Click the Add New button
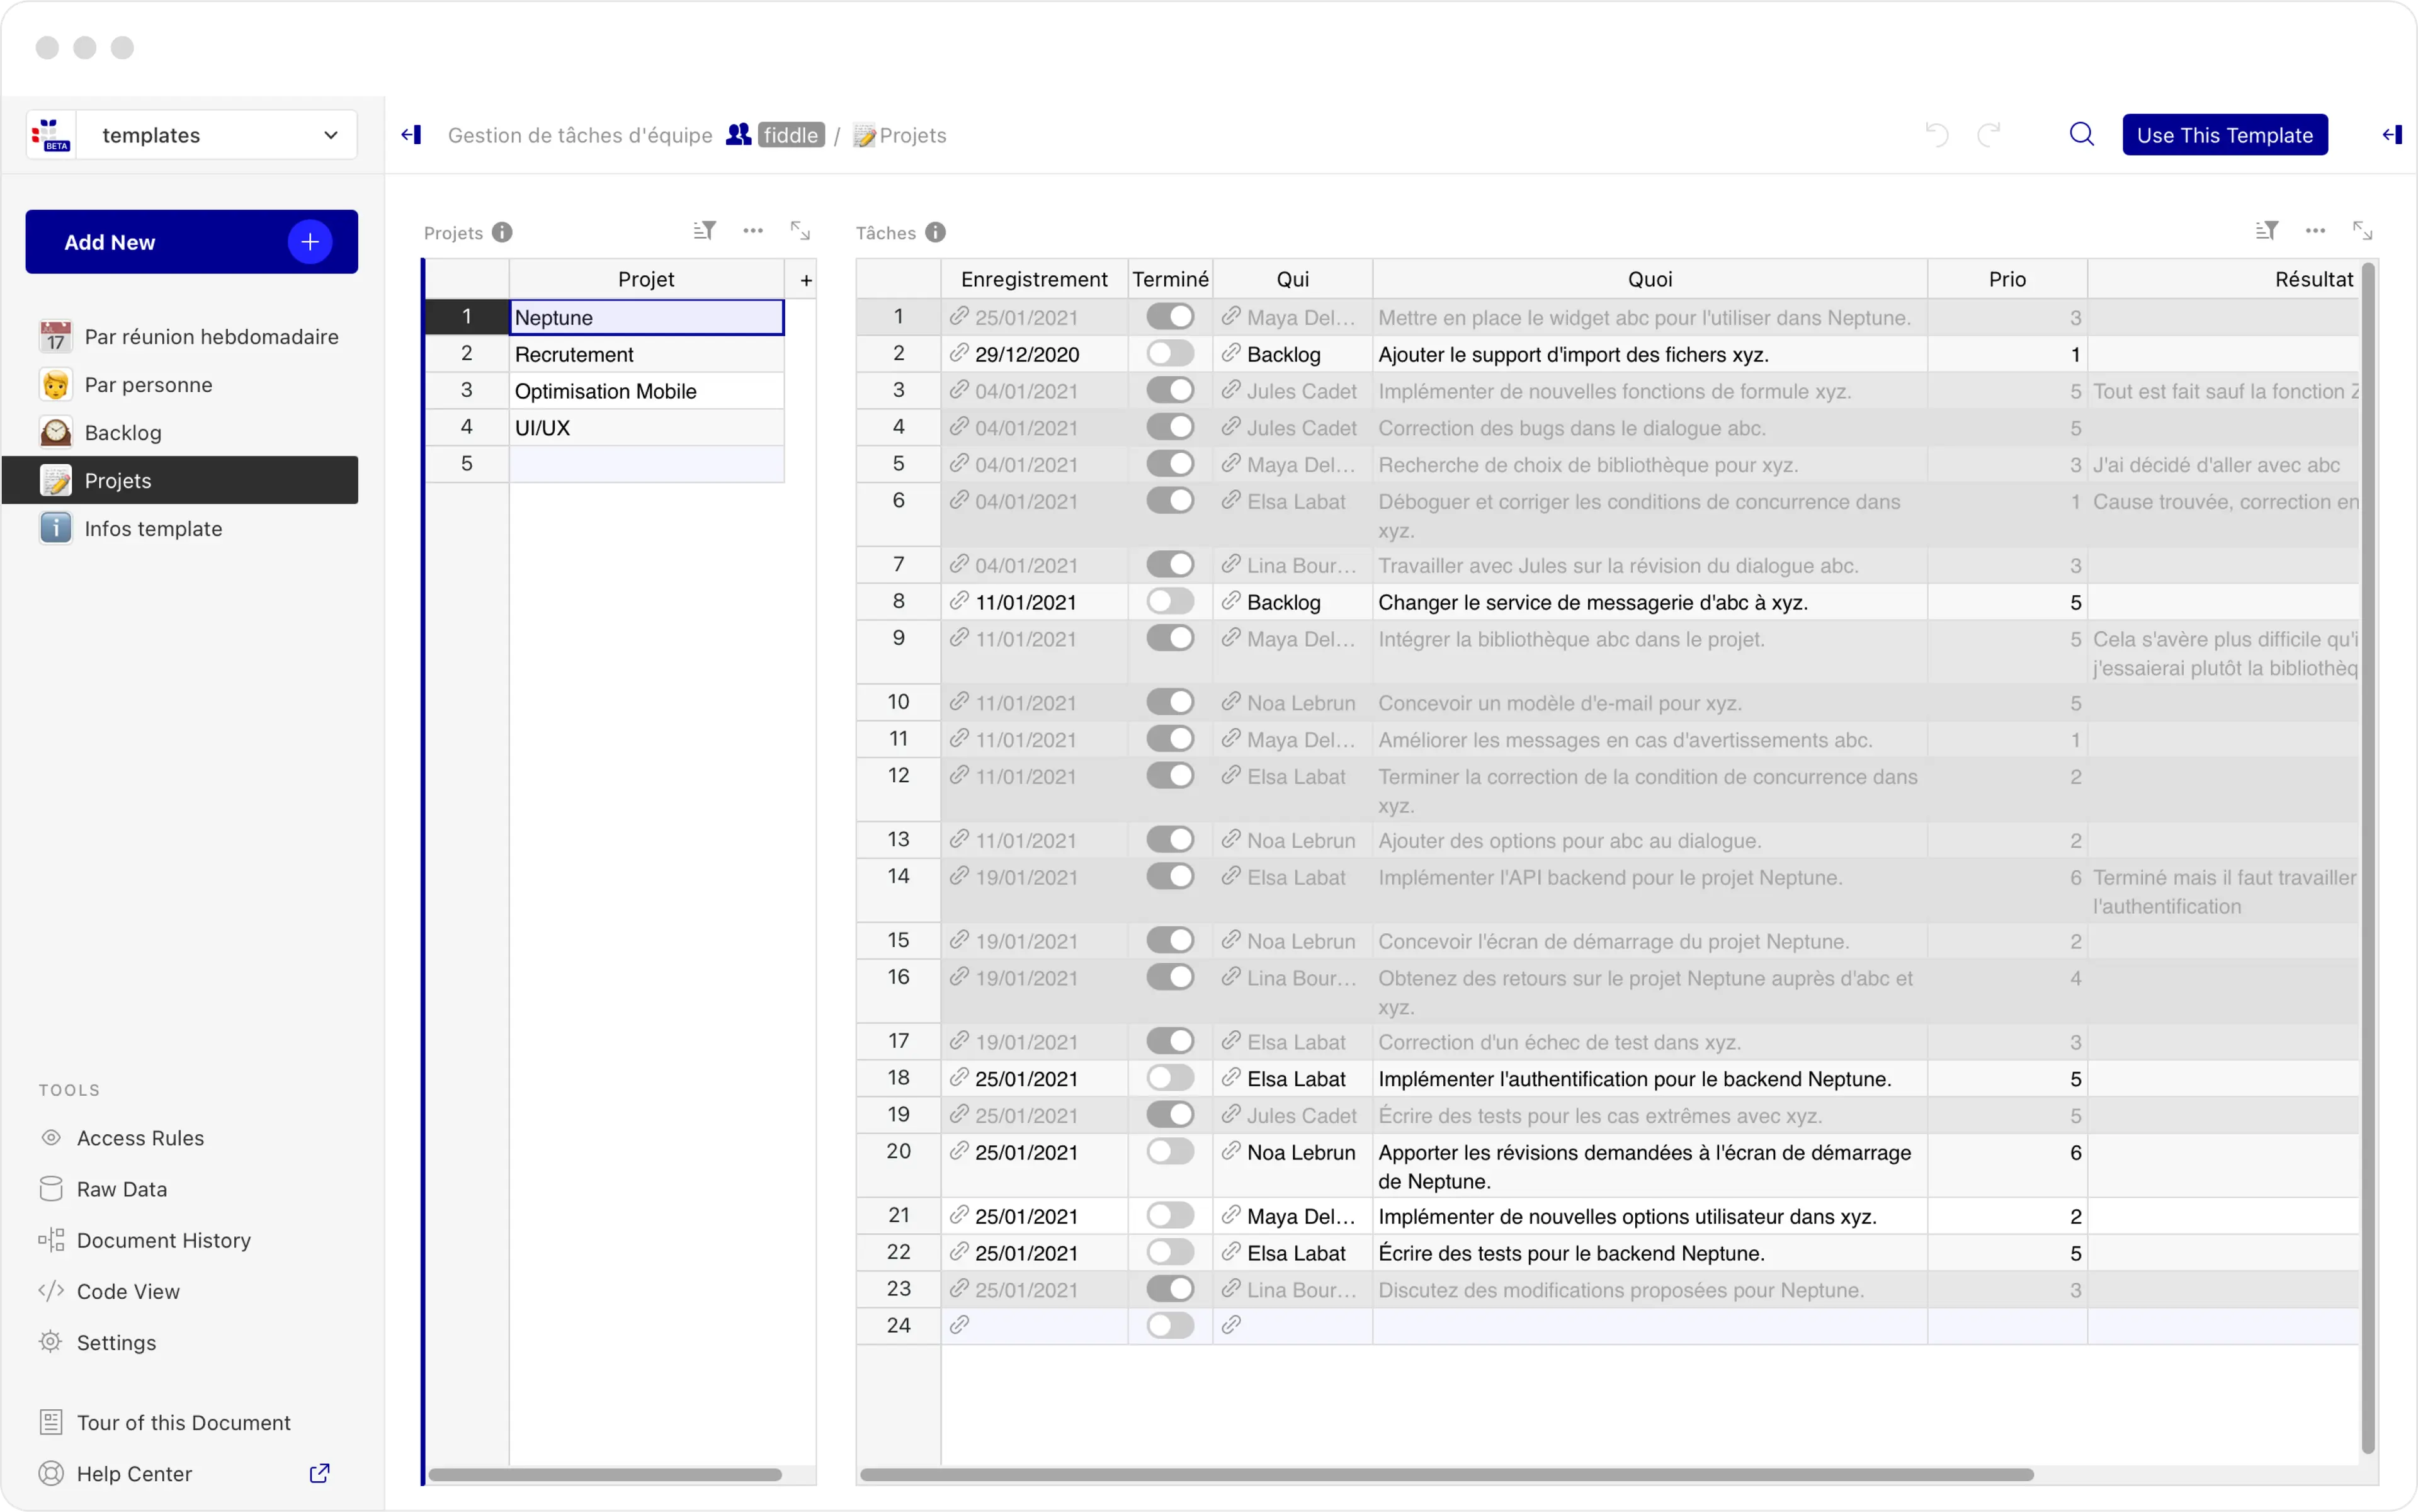The image size is (2418, 1512). tap(191, 242)
